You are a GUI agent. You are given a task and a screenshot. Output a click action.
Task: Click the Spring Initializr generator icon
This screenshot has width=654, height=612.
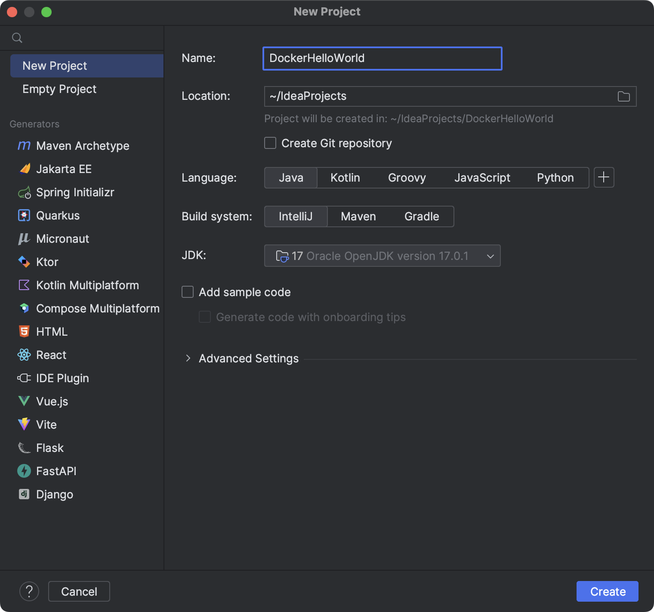click(x=24, y=192)
